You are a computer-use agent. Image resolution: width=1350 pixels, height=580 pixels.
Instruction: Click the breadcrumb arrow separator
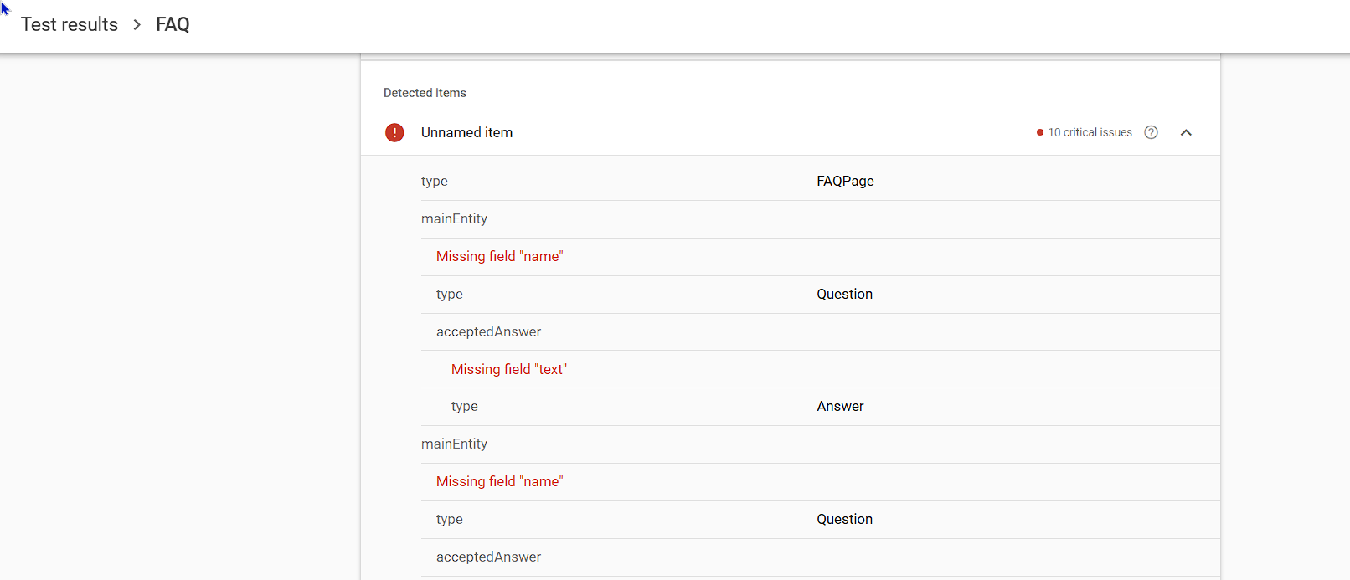pos(137,25)
